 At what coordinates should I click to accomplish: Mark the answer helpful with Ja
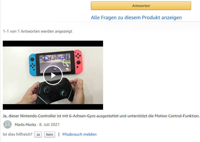pyautogui.click(x=38, y=134)
